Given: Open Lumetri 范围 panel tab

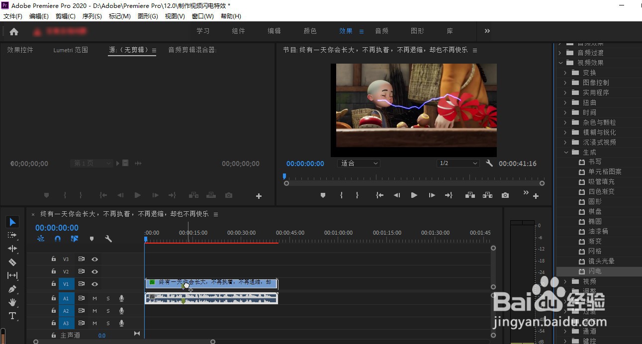Looking at the screenshot, I should [71, 50].
